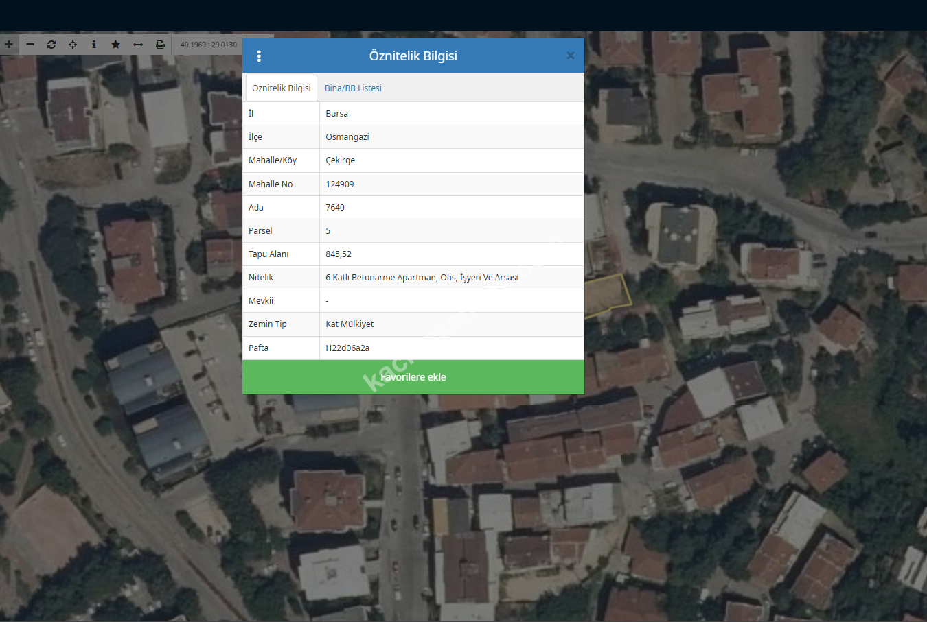Click the Favorilere ekle button
927x622 pixels.
point(413,377)
